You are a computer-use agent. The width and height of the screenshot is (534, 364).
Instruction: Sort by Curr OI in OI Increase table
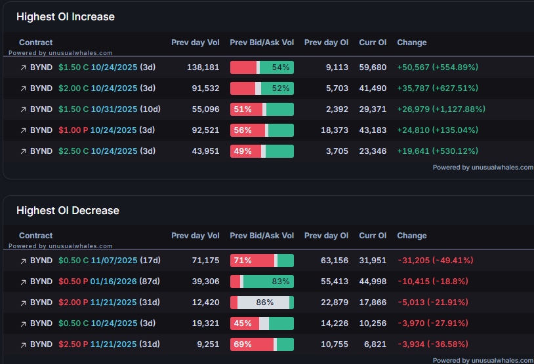(373, 43)
